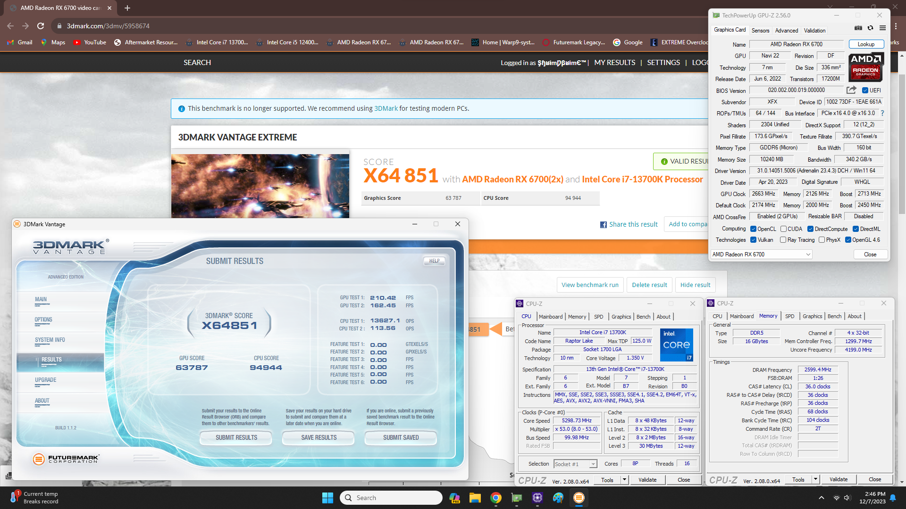The image size is (906, 509).
Task: Click browser back arrow
Action: 10,26
